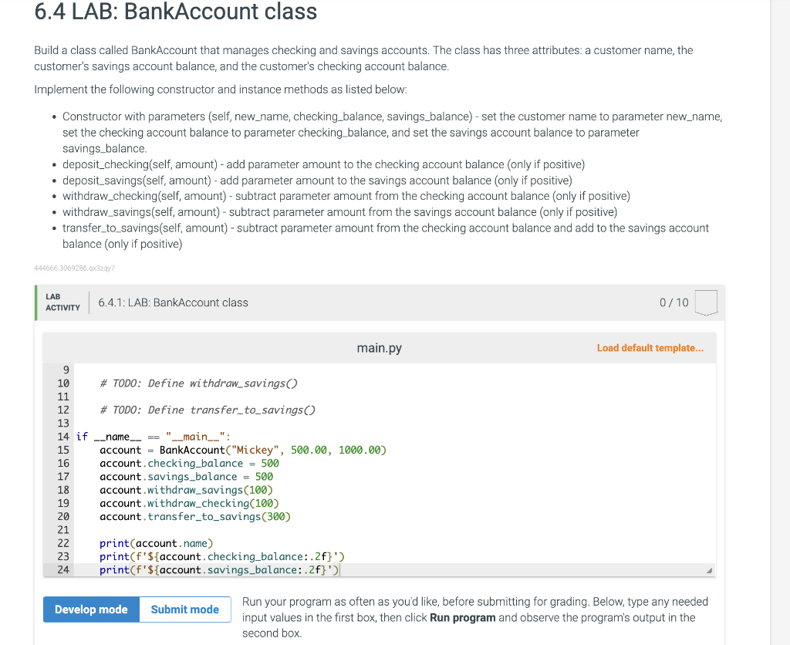The image size is (790, 645).
Task: Select Submit mode
Action: [184, 609]
